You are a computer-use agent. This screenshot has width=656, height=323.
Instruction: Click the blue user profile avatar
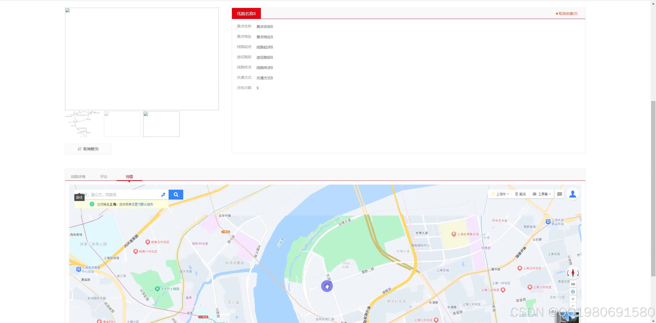pyautogui.click(x=573, y=194)
